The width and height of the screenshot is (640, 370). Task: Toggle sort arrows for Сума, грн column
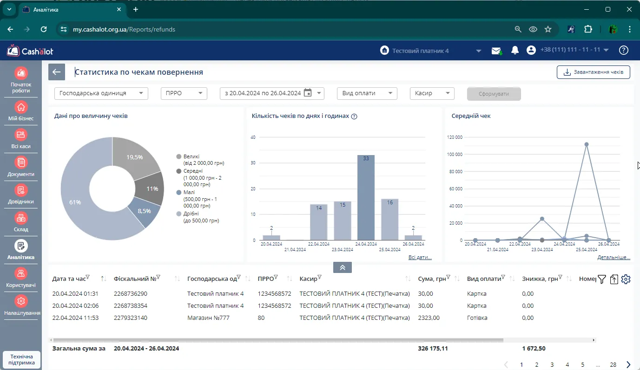point(457,279)
